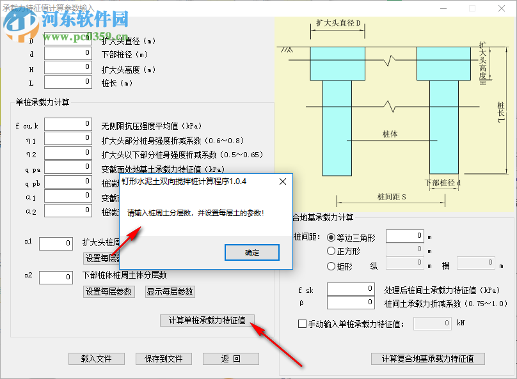Click the f cu,k strength input field
This screenshot has height=379, width=517.
(x=68, y=123)
